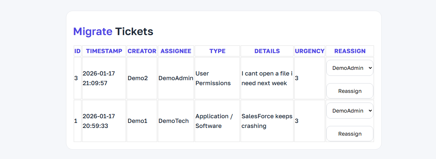This screenshot has width=436, height=159.
Task: Expand the assignee dropdown for ticket 1
Action: [x=350, y=111]
